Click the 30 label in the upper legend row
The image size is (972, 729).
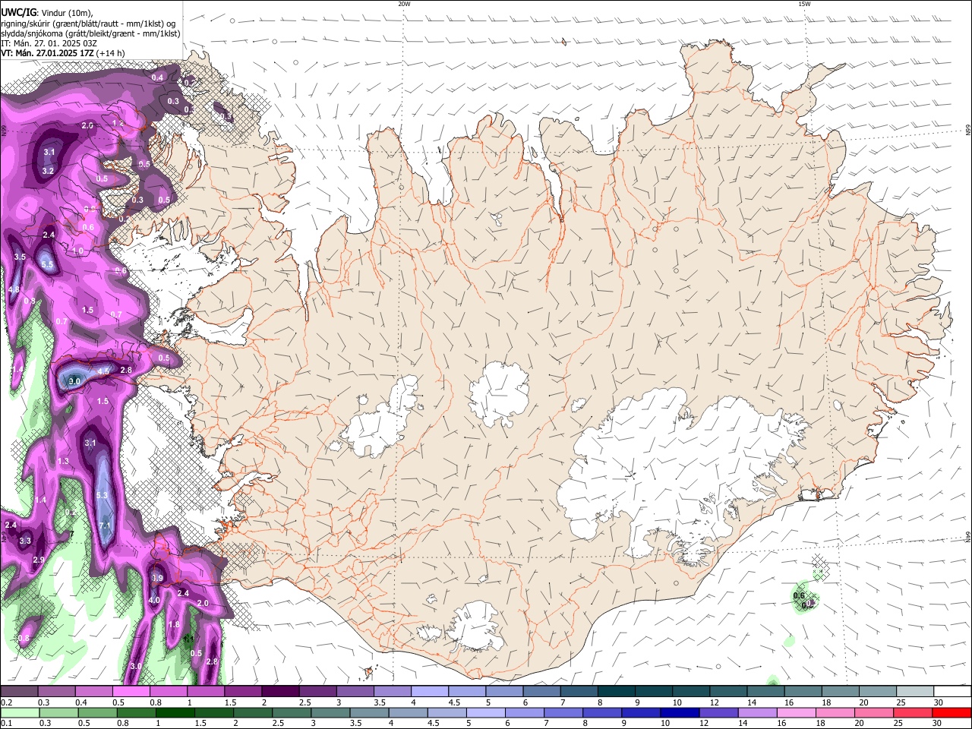coord(939,702)
